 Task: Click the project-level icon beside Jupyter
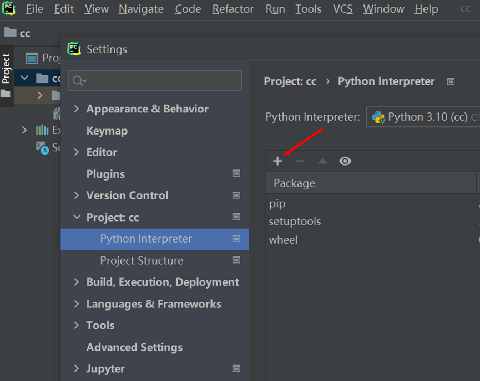[236, 368]
